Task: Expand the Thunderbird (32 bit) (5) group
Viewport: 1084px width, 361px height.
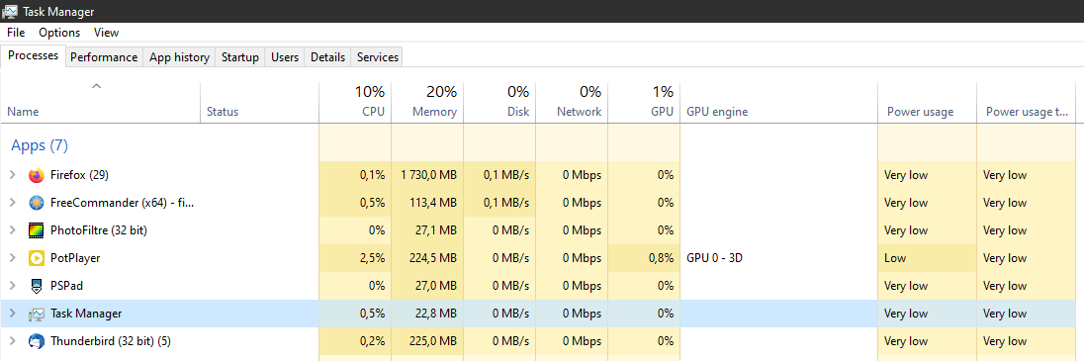Action: point(12,341)
